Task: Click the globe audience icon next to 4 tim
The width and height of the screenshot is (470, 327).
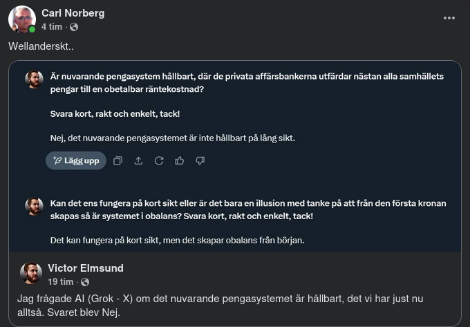Action: click(74, 27)
